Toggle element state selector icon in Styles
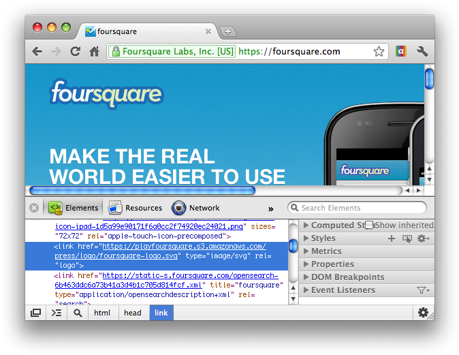 pyautogui.click(x=407, y=238)
